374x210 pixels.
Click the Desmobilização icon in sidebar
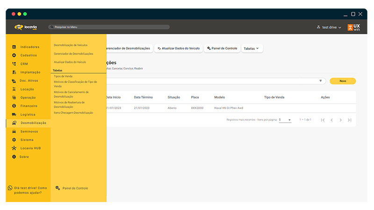coord(14,123)
